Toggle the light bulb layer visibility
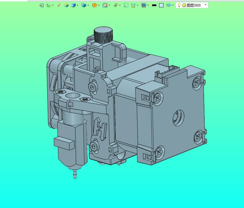This screenshot has width=244, height=208. tap(179, 5)
